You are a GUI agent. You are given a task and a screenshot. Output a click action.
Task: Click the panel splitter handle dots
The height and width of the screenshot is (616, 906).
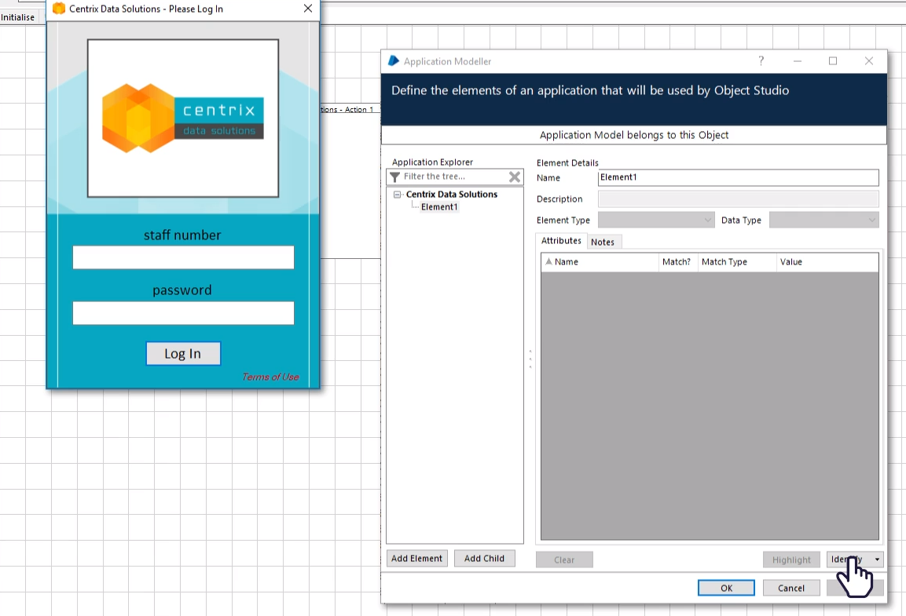coord(530,359)
